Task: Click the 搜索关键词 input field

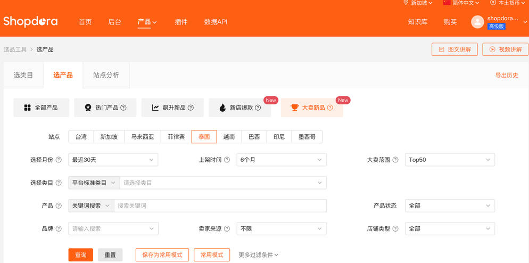Action: 220,206
